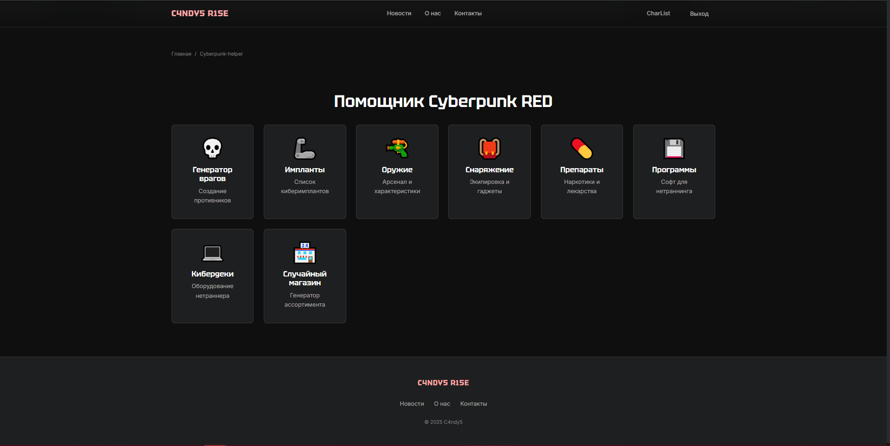Open О нас link in the footer

(442, 404)
